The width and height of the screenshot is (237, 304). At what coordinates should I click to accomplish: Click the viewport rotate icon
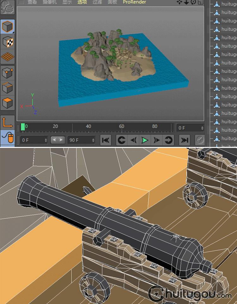193,2
